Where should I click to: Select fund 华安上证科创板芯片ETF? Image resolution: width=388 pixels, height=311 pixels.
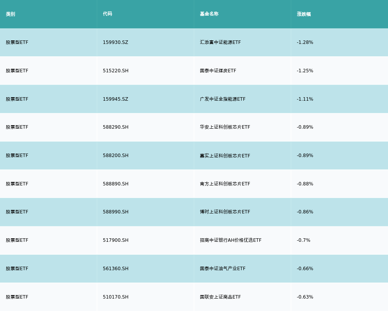(225, 127)
